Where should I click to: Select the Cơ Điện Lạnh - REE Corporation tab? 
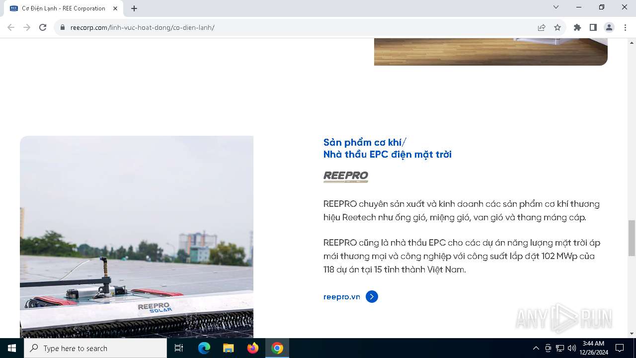pyautogui.click(x=63, y=8)
